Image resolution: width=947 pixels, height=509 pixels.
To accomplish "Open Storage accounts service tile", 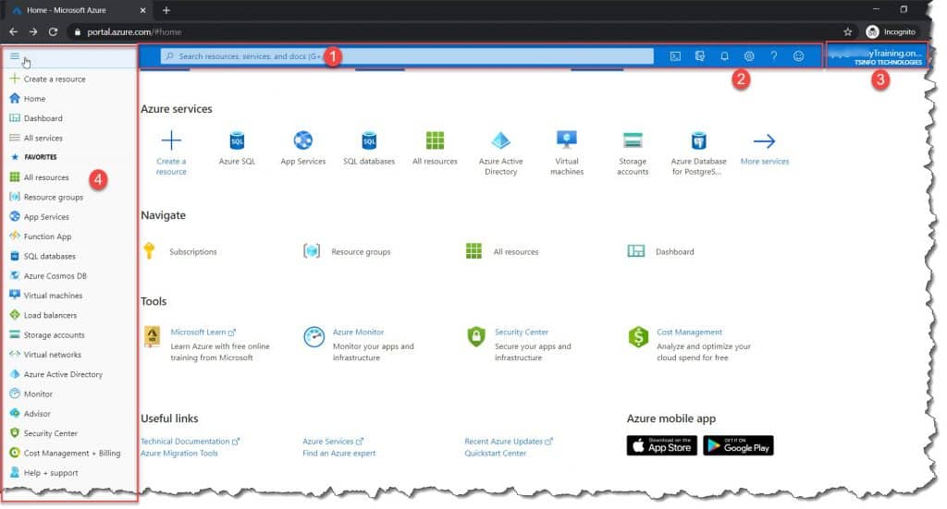I will tap(633, 153).
